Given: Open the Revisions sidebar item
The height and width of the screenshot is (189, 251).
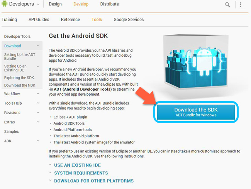Looking at the screenshot, I should (12, 113).
